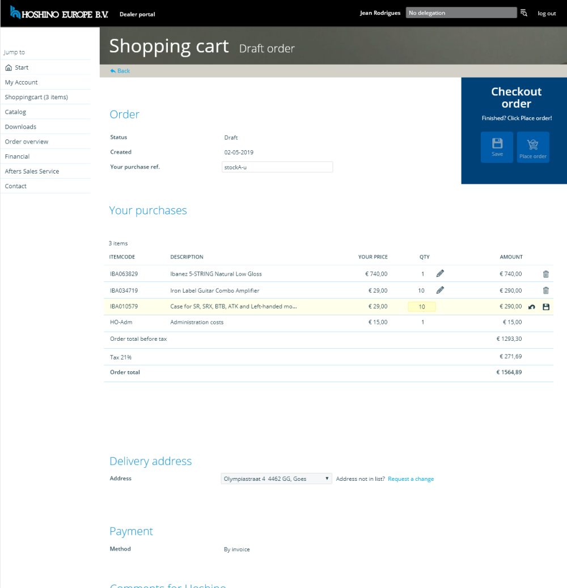Image resolution: width=567 pixels, height=588 pixels.
Task: Delete the Ibanez 5-STRING item
Action: (546, 274)
